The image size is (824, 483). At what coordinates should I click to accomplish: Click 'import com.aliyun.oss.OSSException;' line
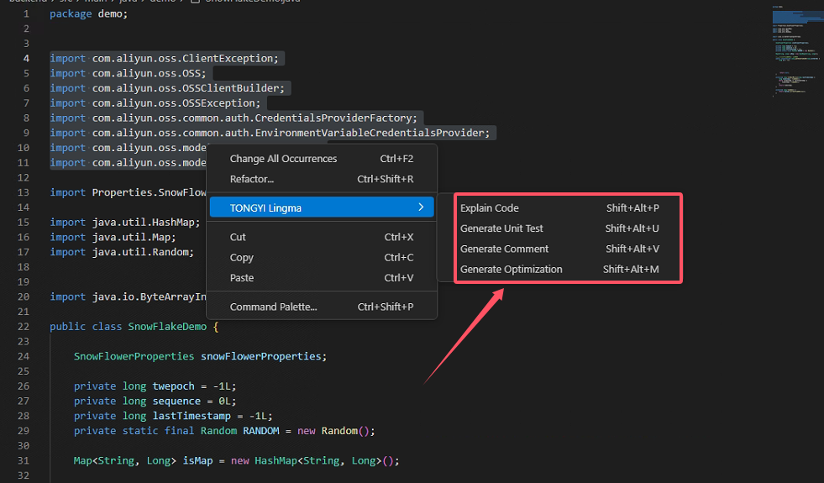coord(155,103)
